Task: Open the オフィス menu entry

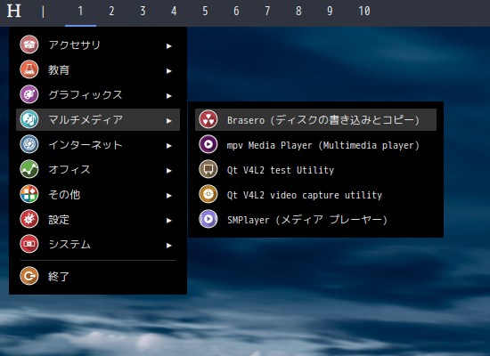Action: (98, 170)
